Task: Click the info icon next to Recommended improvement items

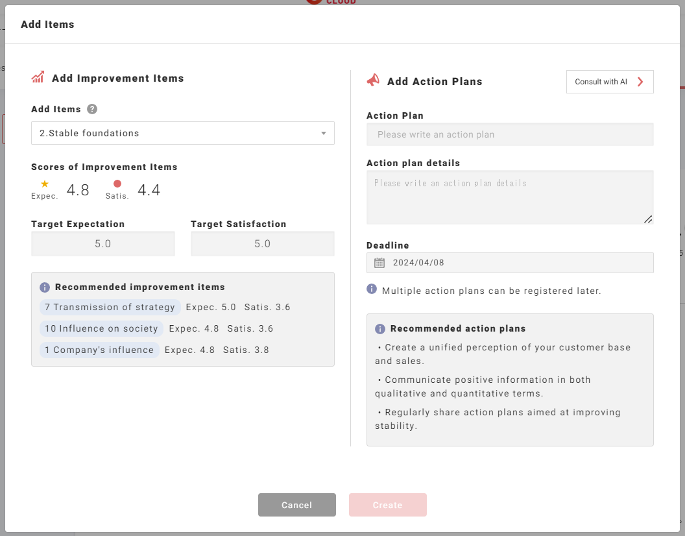Action: point(45,287)
